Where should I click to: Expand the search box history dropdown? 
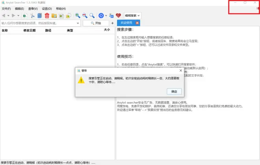[78, 23]
